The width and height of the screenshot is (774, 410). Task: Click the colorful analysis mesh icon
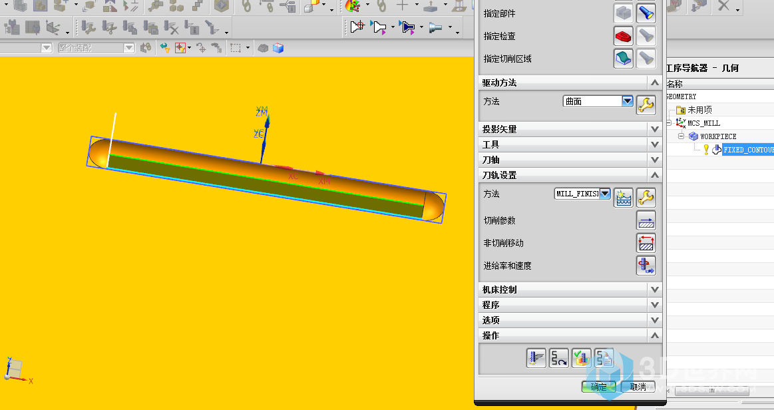coord(353,6)
